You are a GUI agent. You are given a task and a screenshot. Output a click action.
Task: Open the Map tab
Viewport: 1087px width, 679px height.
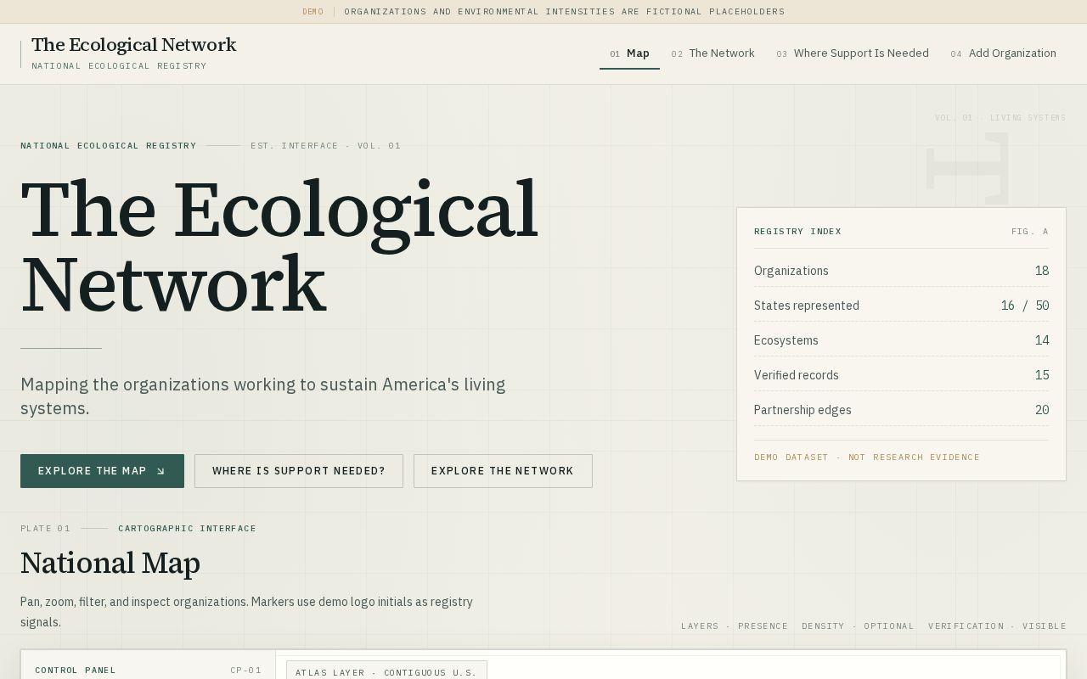click(x=629, y=53)
